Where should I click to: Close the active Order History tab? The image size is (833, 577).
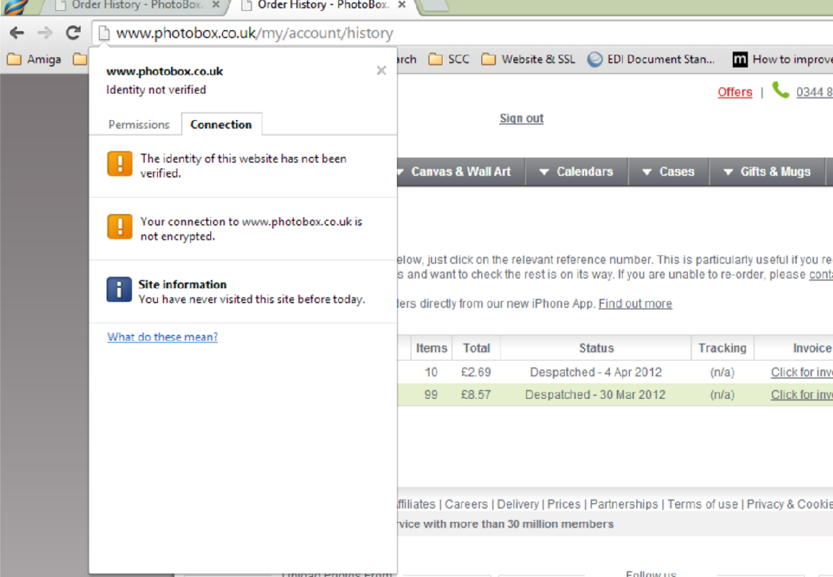click(402, 5)
